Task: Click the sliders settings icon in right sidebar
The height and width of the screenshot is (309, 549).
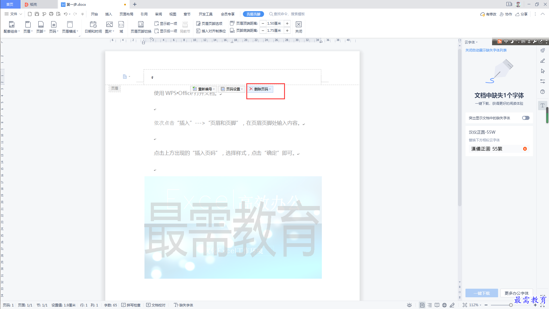Action: (543, 81)
